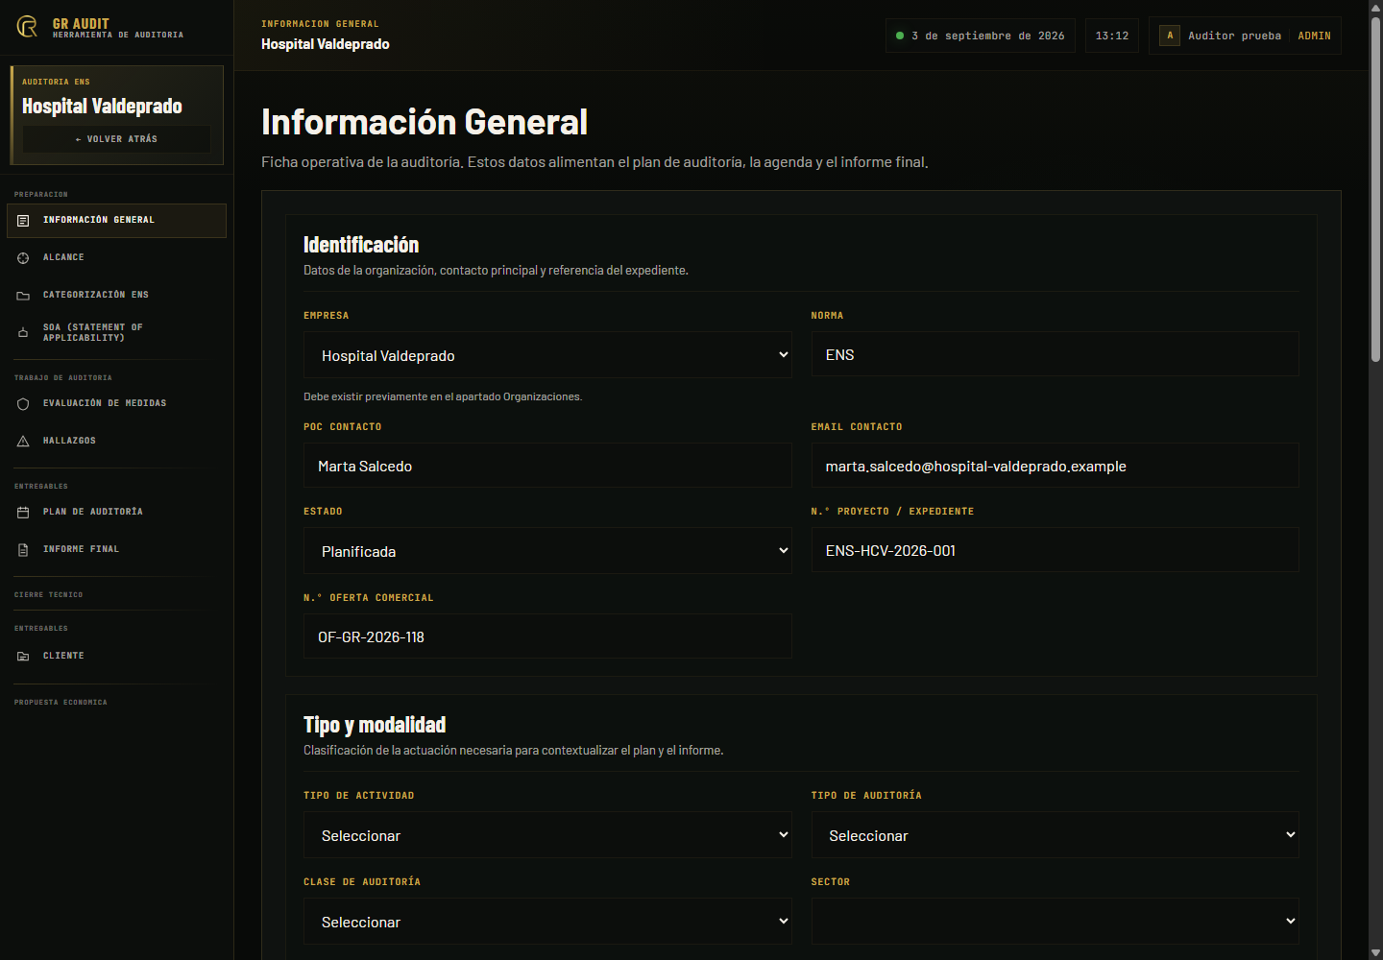Click the Volver Atrás button
The height and width of the screenshot is (960, 1383).
116,139
